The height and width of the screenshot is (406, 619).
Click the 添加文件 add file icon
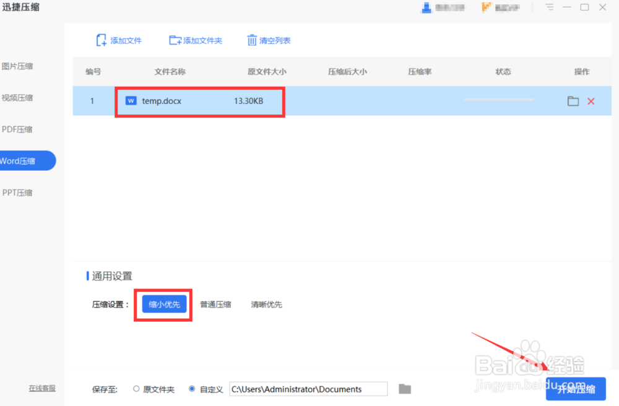pos(102,40)
